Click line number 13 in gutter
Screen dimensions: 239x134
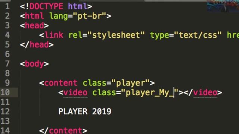pos(5,121)
